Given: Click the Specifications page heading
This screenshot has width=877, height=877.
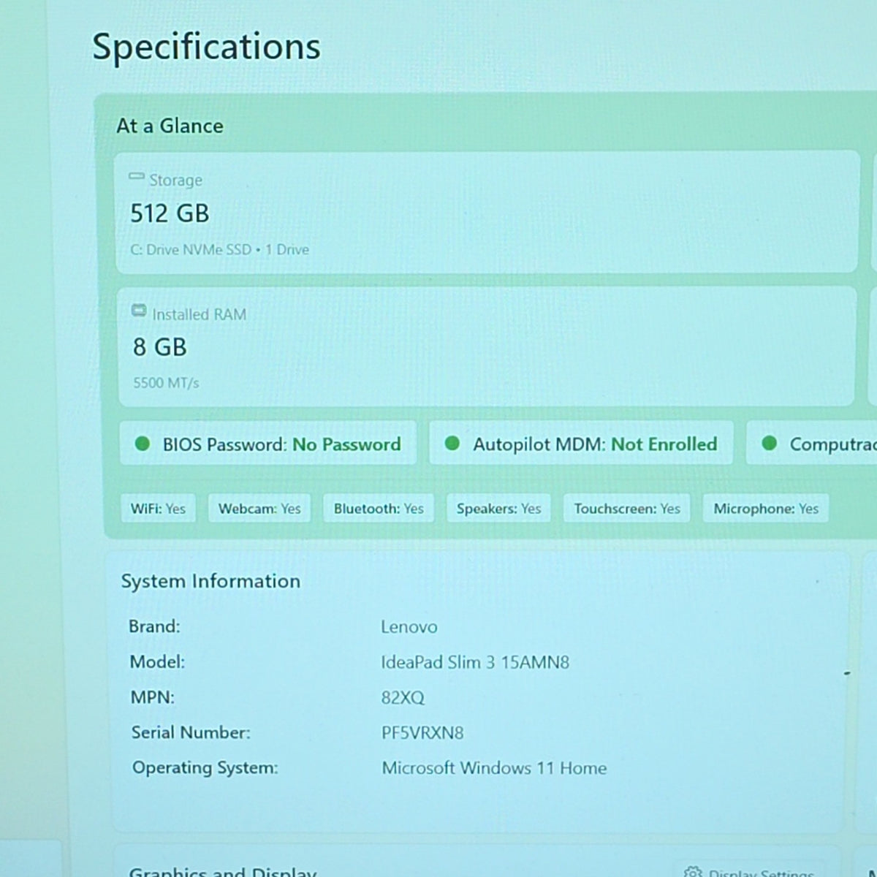Looking at the screenshot, I should click(x=206, y=48).
